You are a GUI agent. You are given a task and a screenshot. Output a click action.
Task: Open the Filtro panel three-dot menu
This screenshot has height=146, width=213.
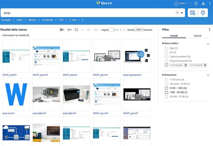coord(209,30)
